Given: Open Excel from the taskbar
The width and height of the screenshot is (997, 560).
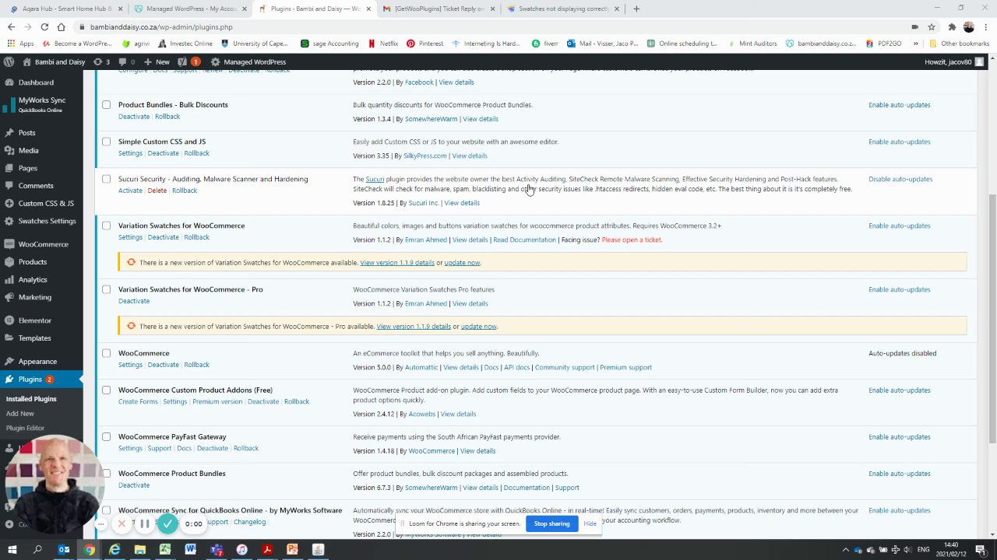Looking at the screenshot, I should coord(165,550).
